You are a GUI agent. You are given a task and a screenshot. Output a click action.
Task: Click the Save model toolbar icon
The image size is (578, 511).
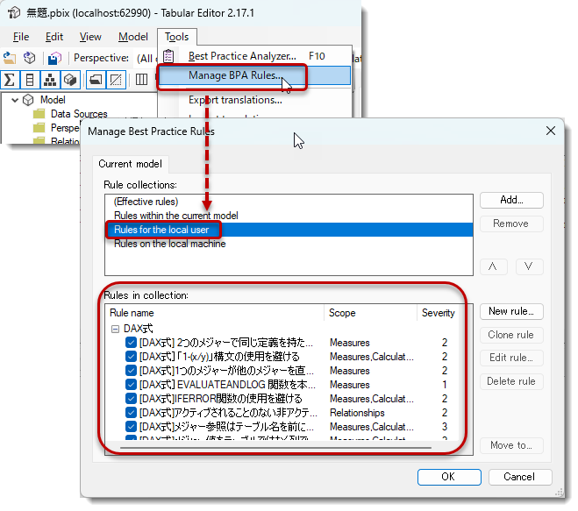point(54,58)
